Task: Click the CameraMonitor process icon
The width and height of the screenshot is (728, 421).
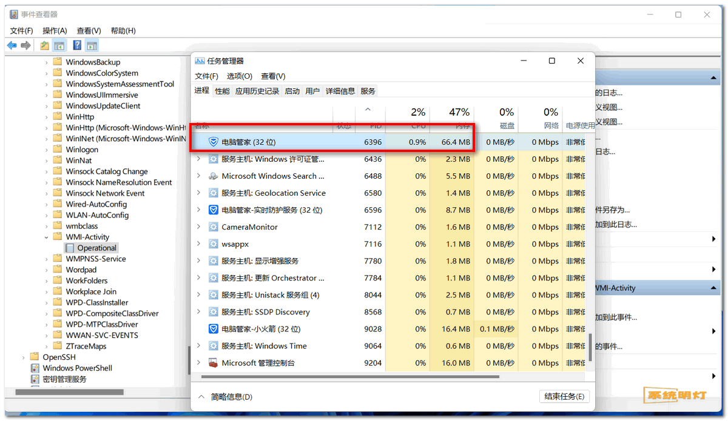Action: [x=213, y=227]
